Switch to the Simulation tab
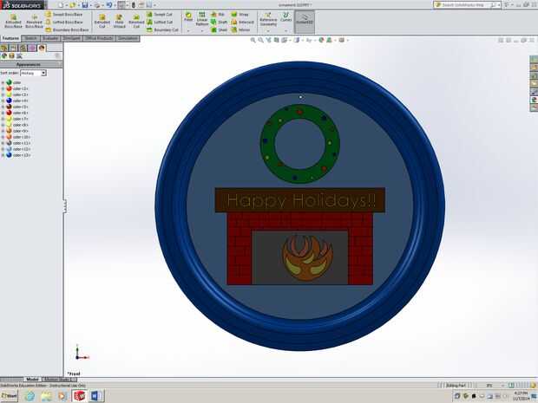Screen dimensions: 538x403 [x=128, y=38]
